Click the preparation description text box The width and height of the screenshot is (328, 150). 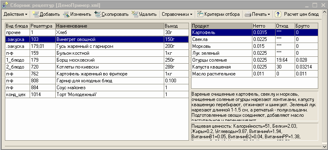click(254, 106)
